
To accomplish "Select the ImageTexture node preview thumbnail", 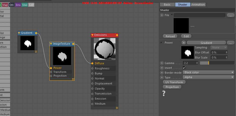I will coord(62,56).
